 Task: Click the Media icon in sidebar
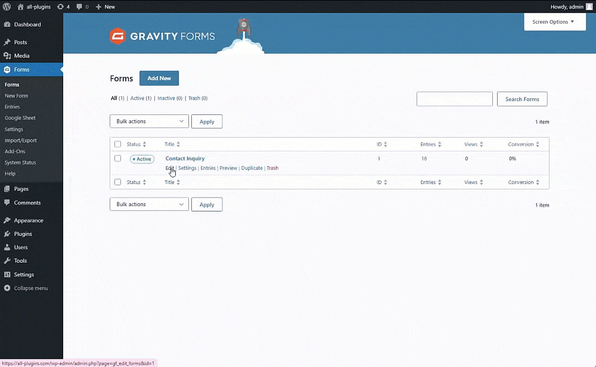pyautogui.click(x=7, y=56)
